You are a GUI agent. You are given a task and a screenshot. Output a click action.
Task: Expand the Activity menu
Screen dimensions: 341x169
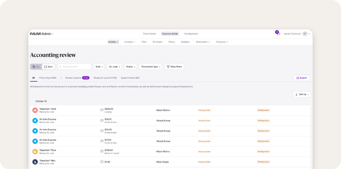coord(113,42)
